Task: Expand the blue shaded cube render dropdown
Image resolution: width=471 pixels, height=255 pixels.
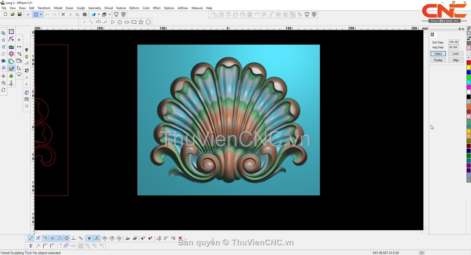Action: [99, 15]
